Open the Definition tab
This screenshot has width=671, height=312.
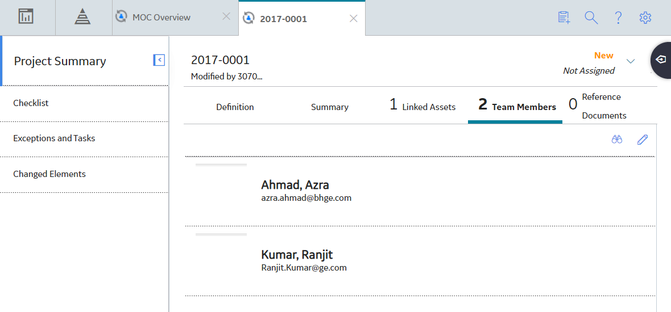coord(235,107)
